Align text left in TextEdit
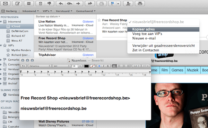Screen dimensions: 208x128 [114, 66]
